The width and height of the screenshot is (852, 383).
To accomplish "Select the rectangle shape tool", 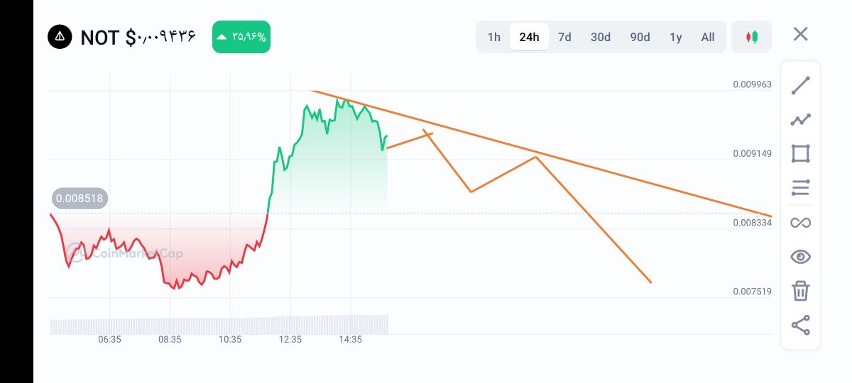I will [x=800, y=154].
